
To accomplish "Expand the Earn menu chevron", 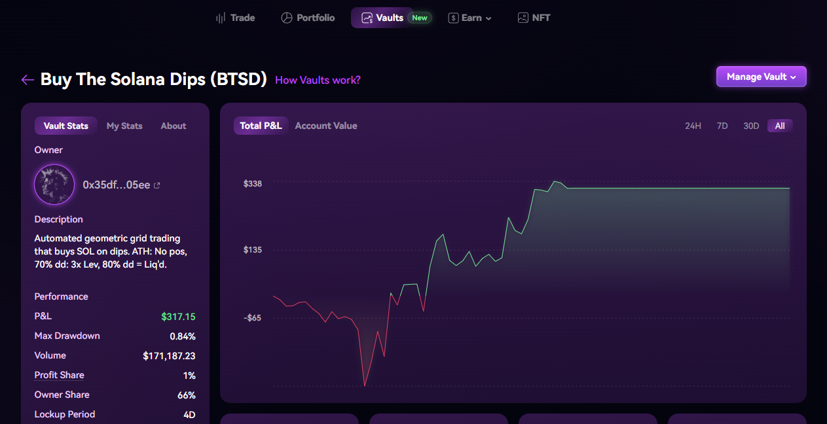I will click(x=488, y=18).
